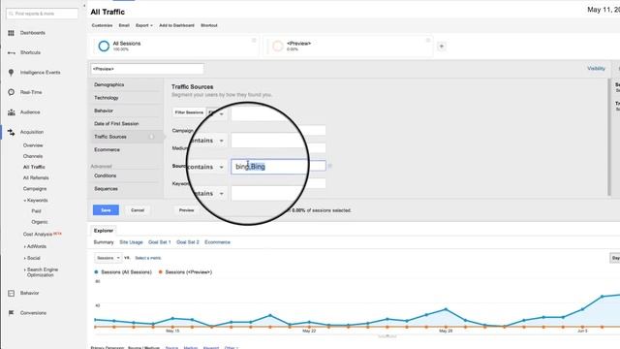Click the Sessions (All Sessions) legend dot
The width and height of the screenshot is (620, 349).
tap(96, 272)
